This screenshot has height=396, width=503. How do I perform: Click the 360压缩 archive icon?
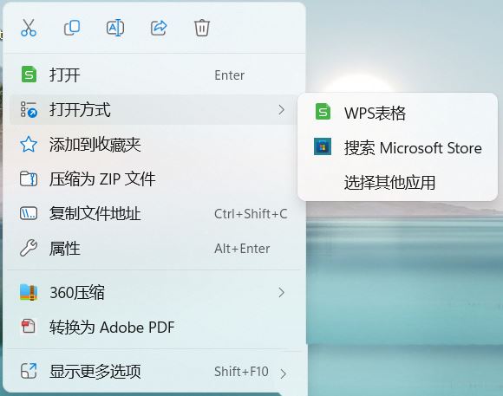[29, 292]
